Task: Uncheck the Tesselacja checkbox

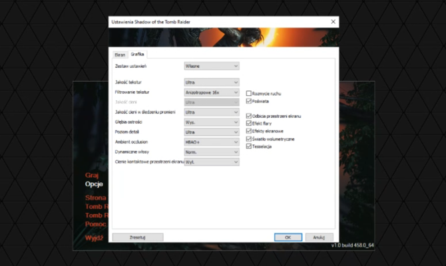Action: (248, 146)
